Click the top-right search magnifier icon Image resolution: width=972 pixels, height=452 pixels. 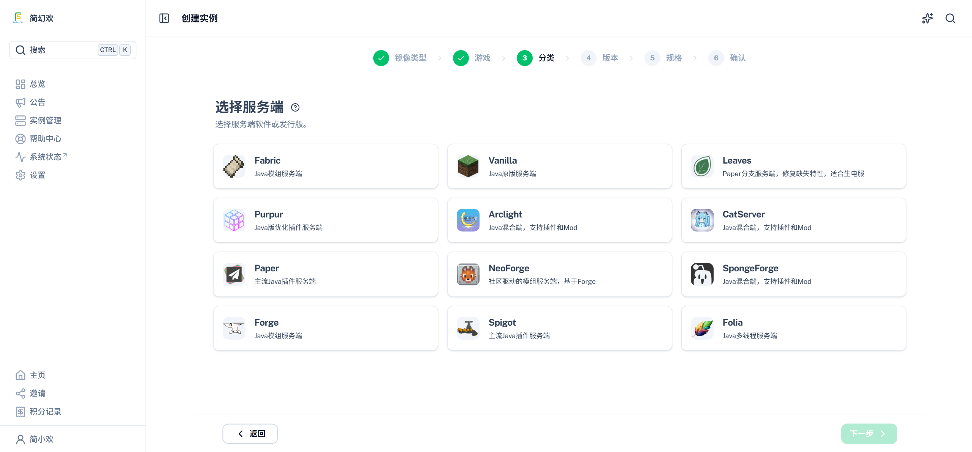click(950, 18)
